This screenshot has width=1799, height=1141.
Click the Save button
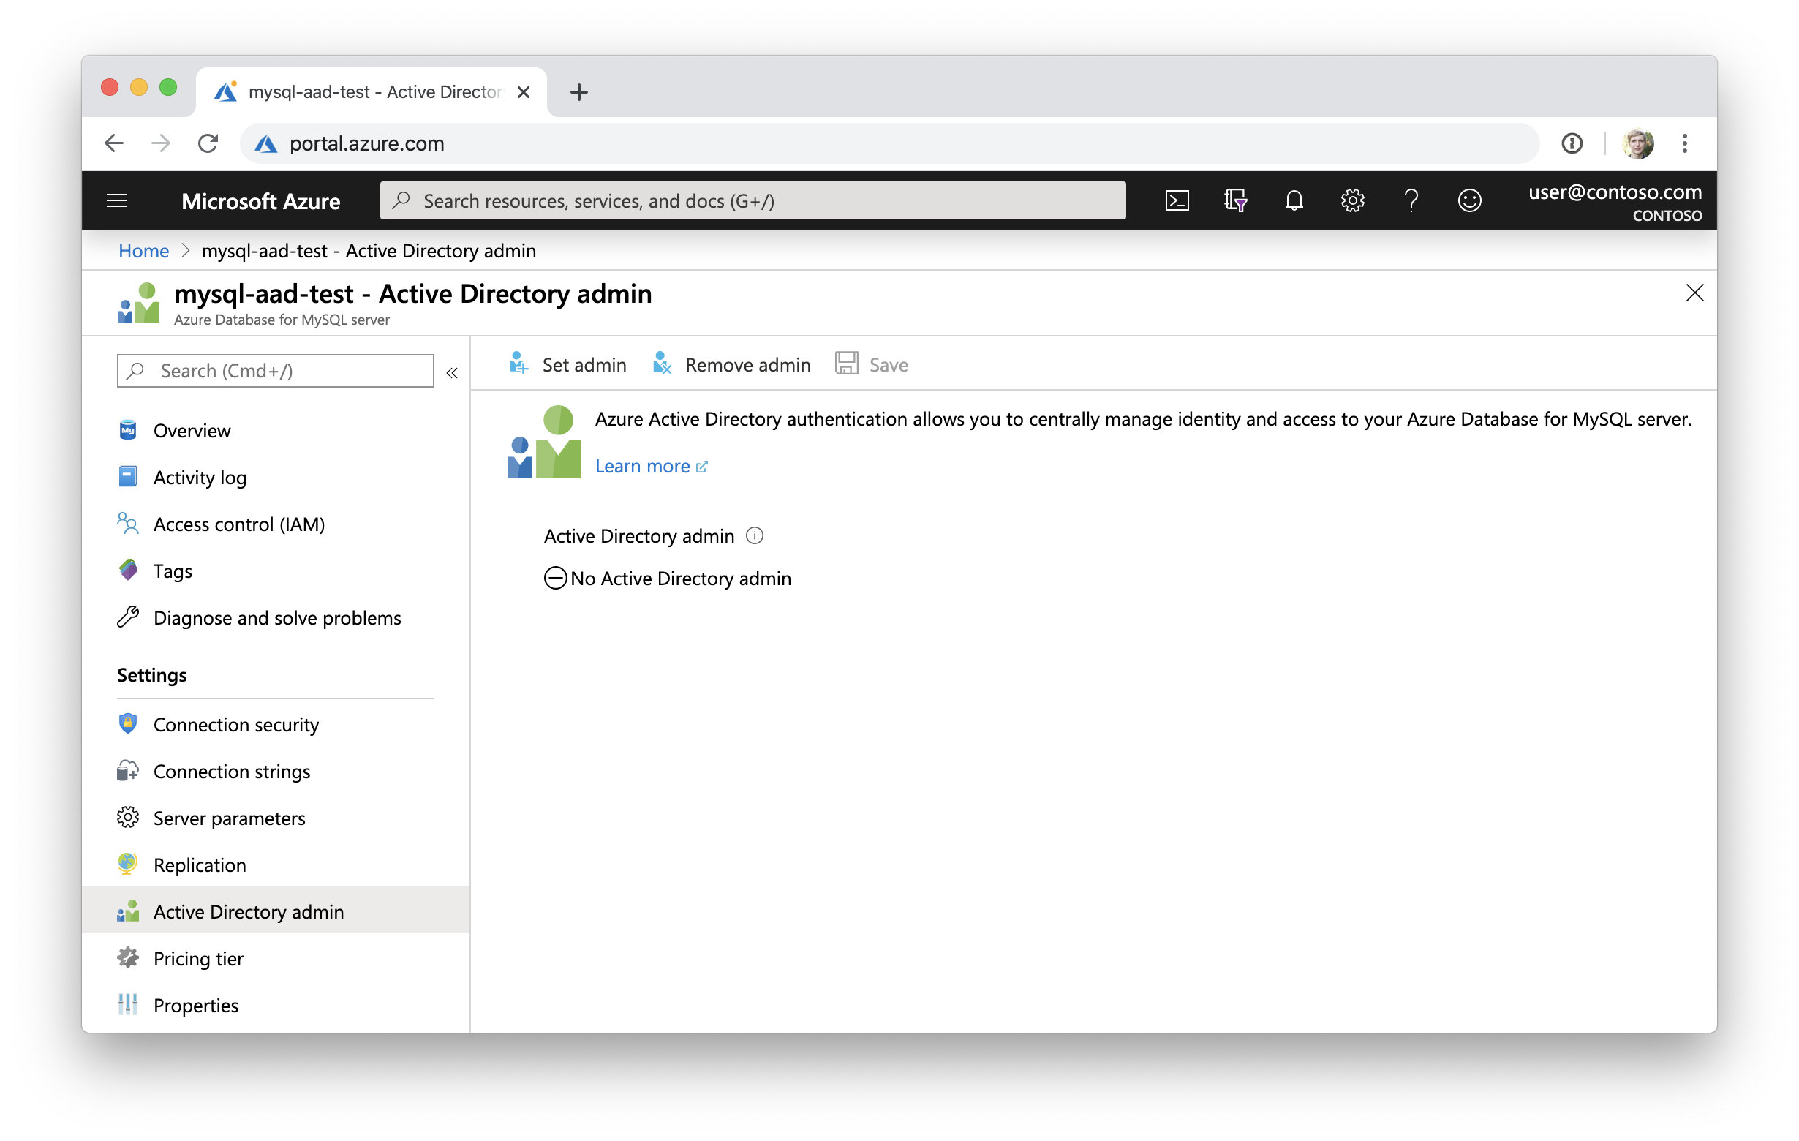click(x=872, y=364)
